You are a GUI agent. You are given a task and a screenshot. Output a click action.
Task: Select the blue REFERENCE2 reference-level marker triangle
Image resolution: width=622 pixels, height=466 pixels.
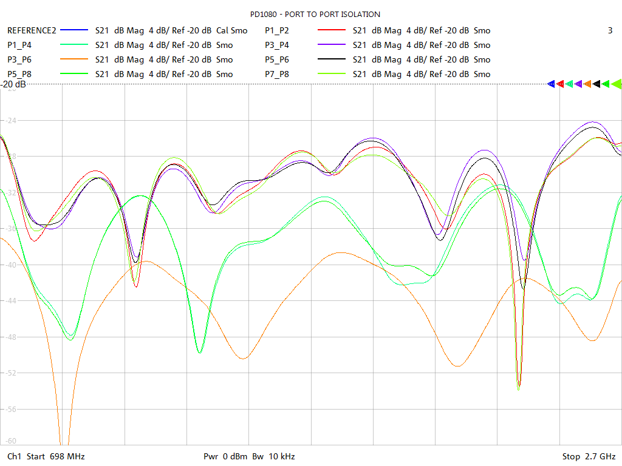pos(551,84)
